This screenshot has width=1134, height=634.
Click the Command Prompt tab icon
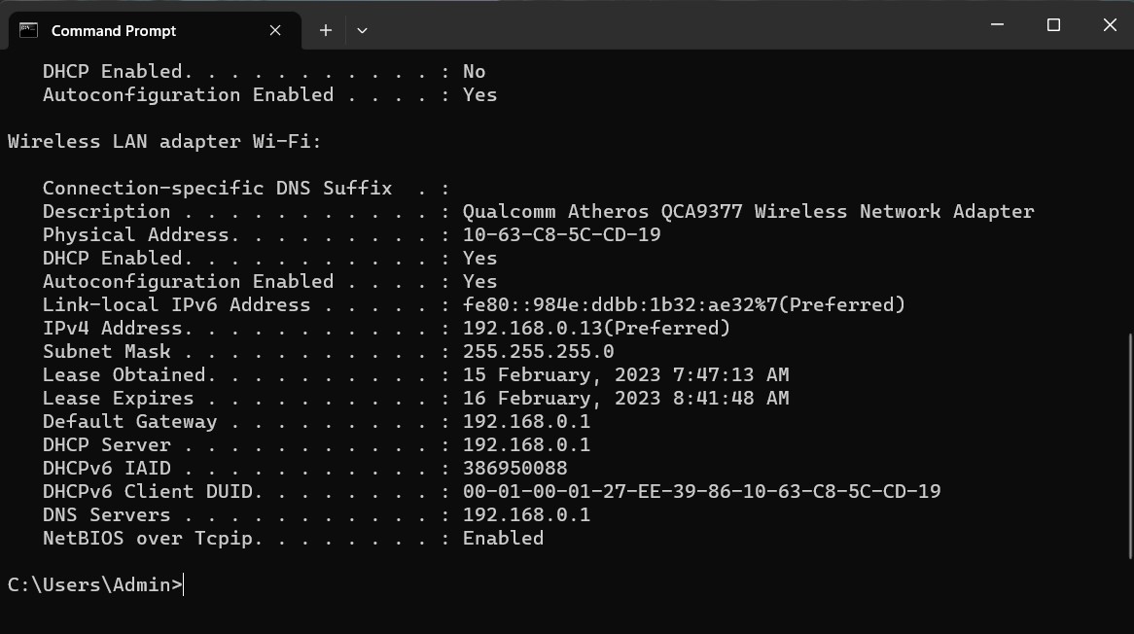tap(29, 30)
